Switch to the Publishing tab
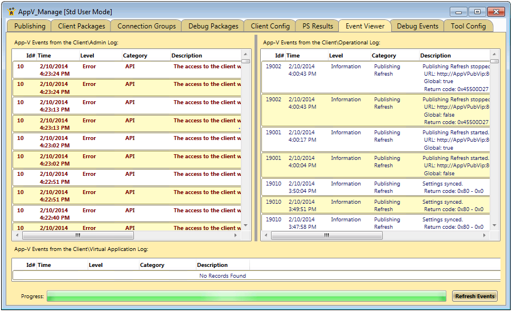Image resolution: width=513 pixels, height=313 pixels. [x=30, y=26]
